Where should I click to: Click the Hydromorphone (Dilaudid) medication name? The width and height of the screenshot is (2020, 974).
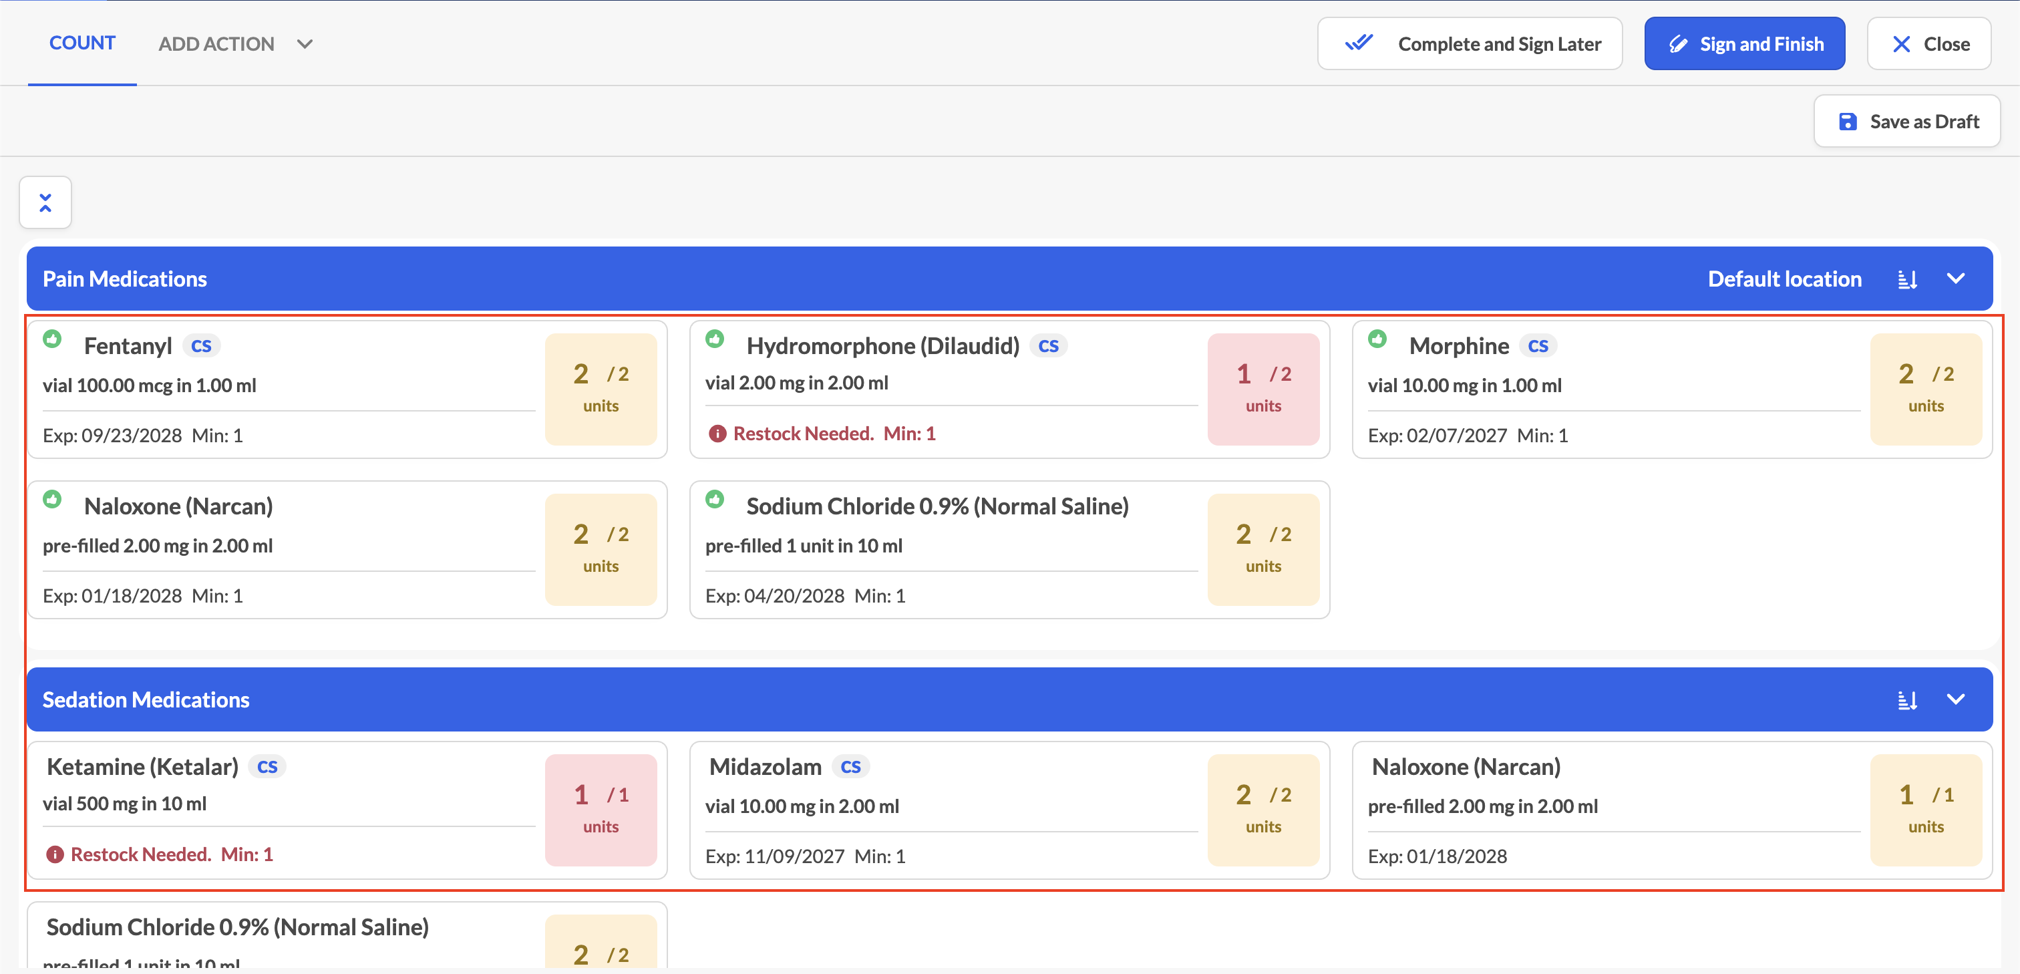point(883,346)
